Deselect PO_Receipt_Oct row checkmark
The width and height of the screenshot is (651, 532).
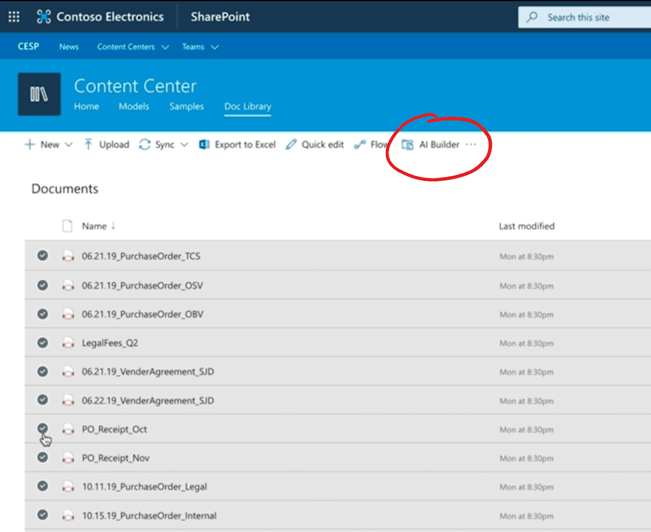43,428
